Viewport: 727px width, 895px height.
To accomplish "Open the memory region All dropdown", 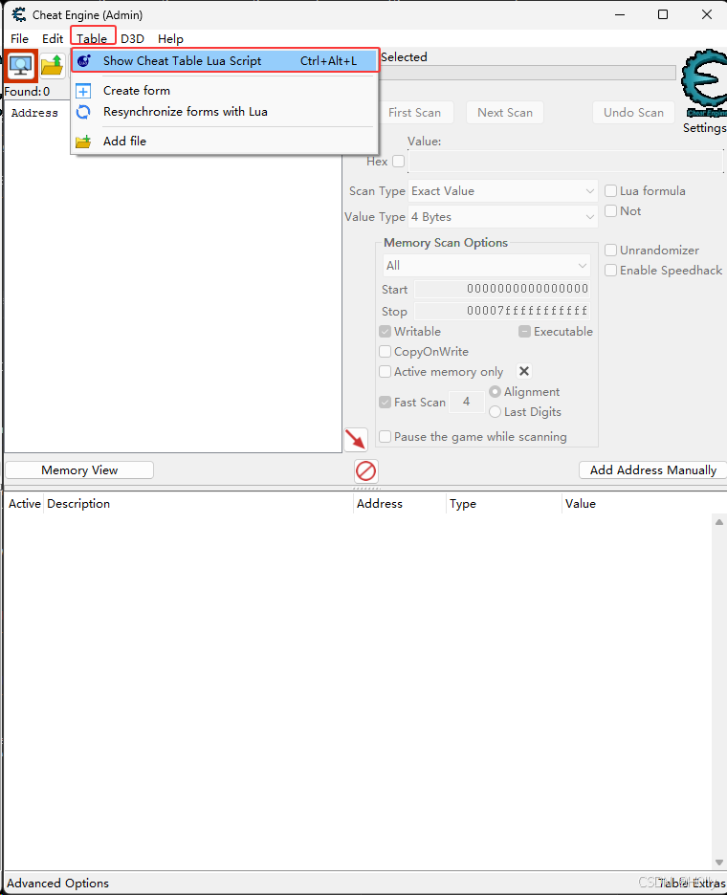I will (486, 266).
